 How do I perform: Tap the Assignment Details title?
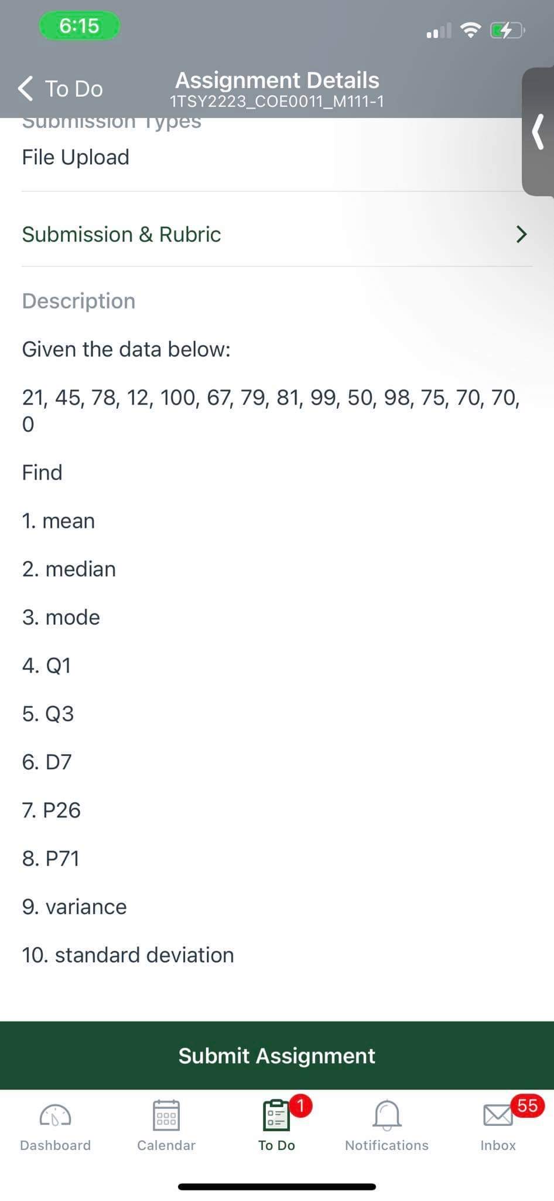point(276,80)
